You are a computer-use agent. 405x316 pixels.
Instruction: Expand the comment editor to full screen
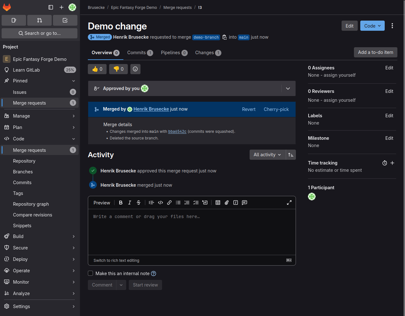(x=289, y=203)
